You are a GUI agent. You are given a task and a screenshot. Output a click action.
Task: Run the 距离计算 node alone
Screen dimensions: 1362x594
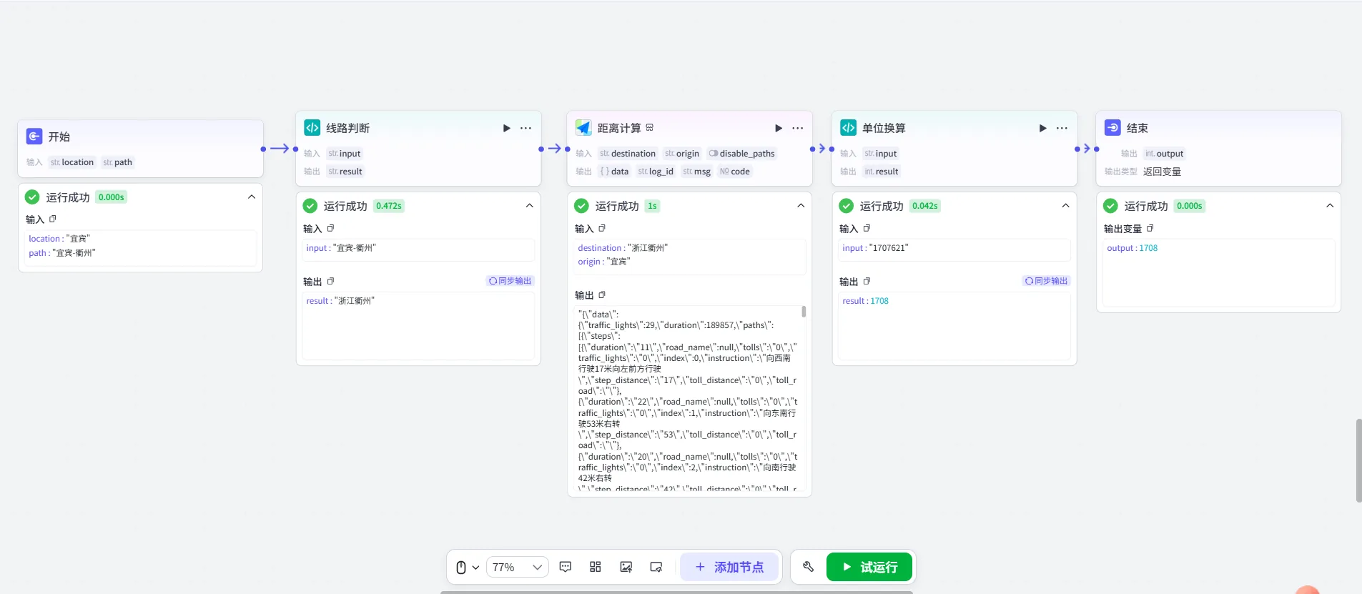pyautogui.click(x=778, y=128)
